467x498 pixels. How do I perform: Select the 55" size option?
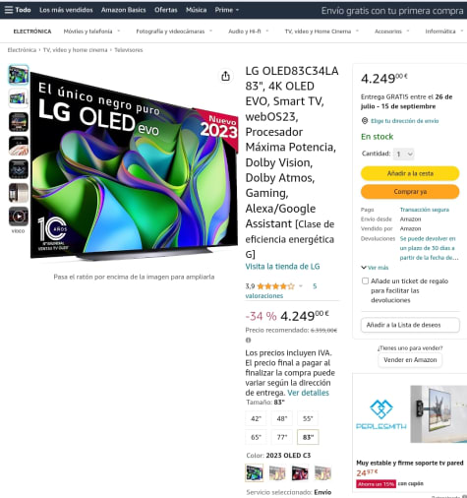point(308,418)
